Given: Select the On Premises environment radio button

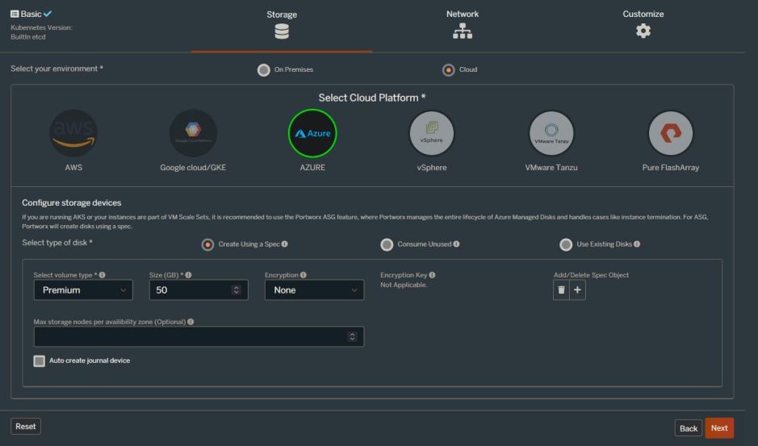Looking at the screenshot, I should pyautogui.click(x=264, y=70).
